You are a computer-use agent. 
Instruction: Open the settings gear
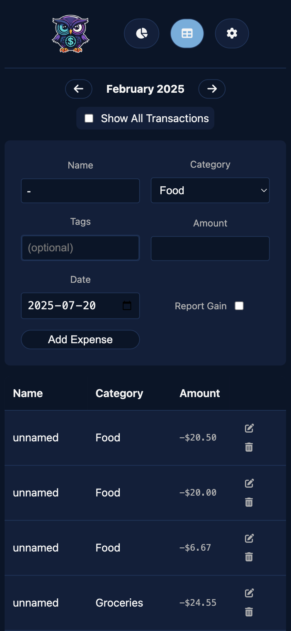232,33
